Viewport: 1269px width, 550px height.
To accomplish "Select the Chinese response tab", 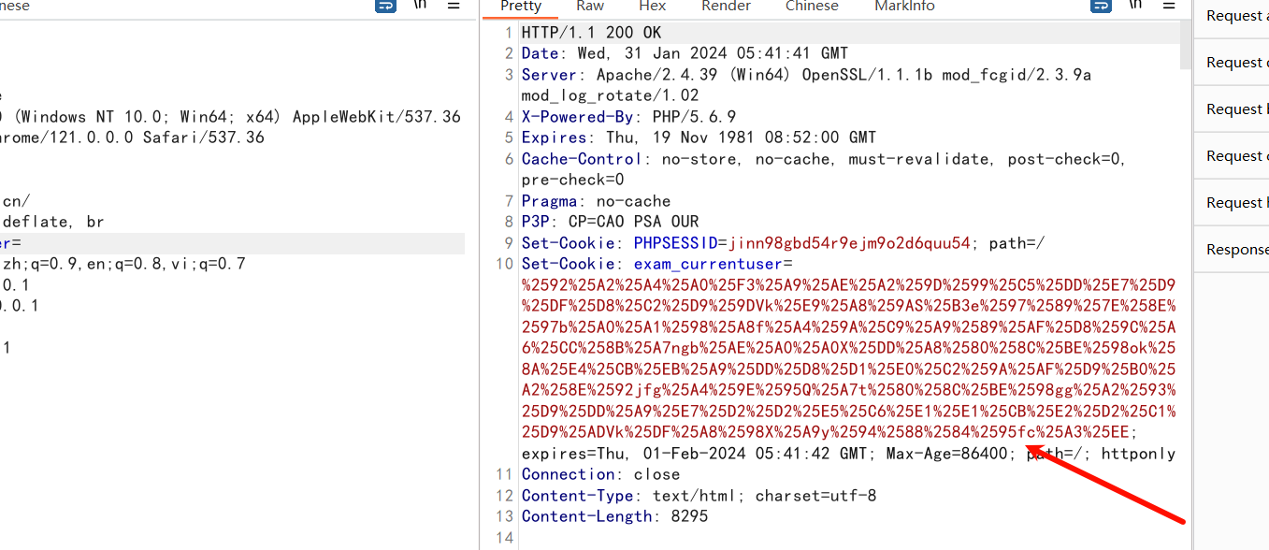I will 812,7.
